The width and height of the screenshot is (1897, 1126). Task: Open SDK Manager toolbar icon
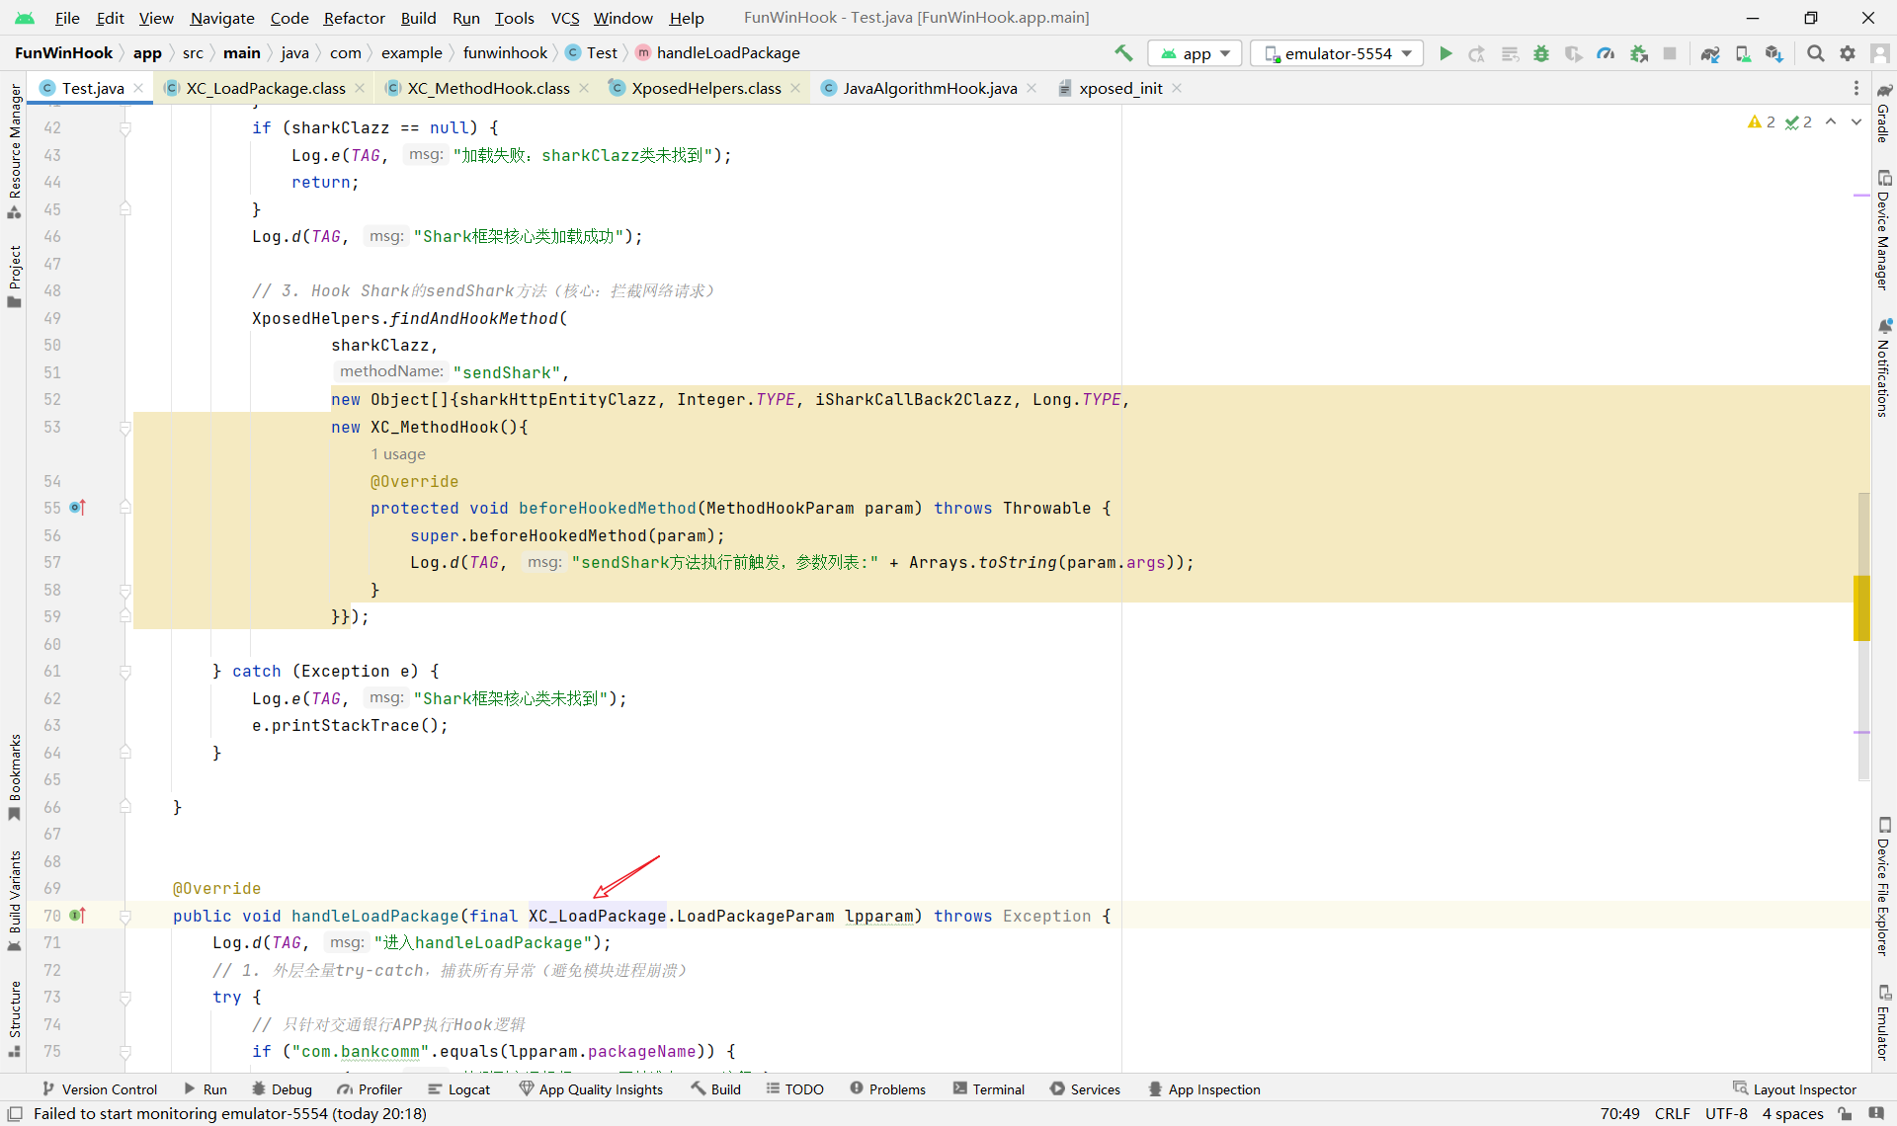(x=1774, y=53)
